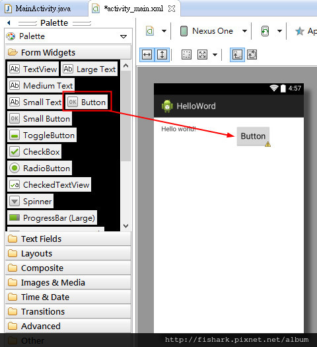Click the dotted-square margins icon
The height and width of the screenshot is (347, 317).
[x=186, y=55]
